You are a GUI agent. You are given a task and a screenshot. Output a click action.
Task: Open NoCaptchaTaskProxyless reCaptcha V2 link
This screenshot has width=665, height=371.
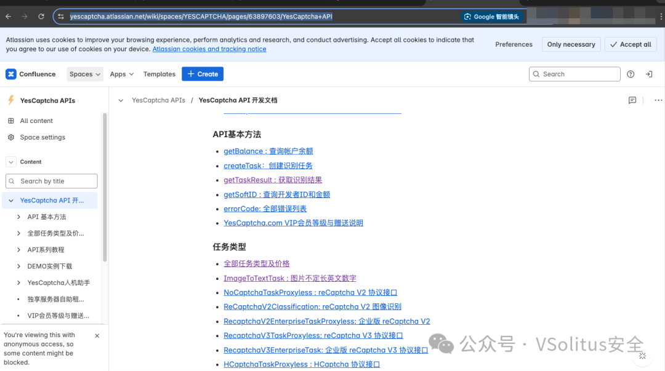coord(310,293)
